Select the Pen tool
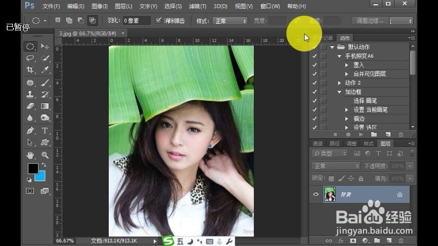The image size is (438, 246). (30, 131)
